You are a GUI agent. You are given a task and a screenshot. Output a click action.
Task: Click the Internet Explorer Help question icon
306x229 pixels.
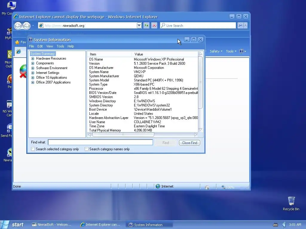241,51
